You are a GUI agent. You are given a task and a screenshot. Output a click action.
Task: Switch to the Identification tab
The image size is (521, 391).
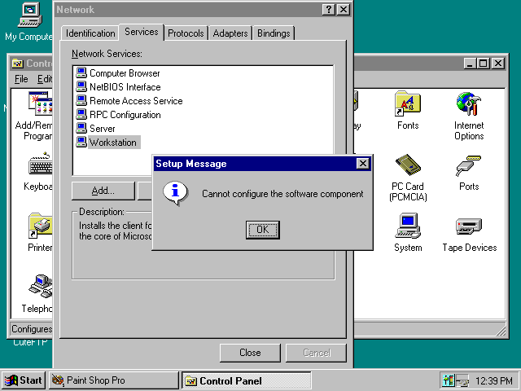pos(90,33)
